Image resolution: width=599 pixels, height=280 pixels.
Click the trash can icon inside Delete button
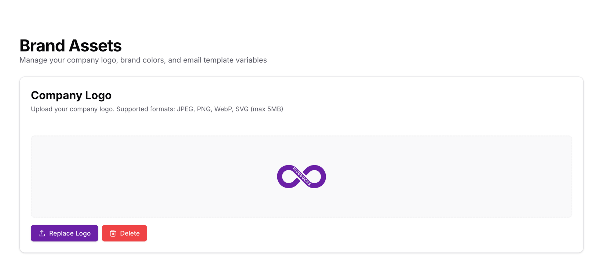[x=113, y=233]
